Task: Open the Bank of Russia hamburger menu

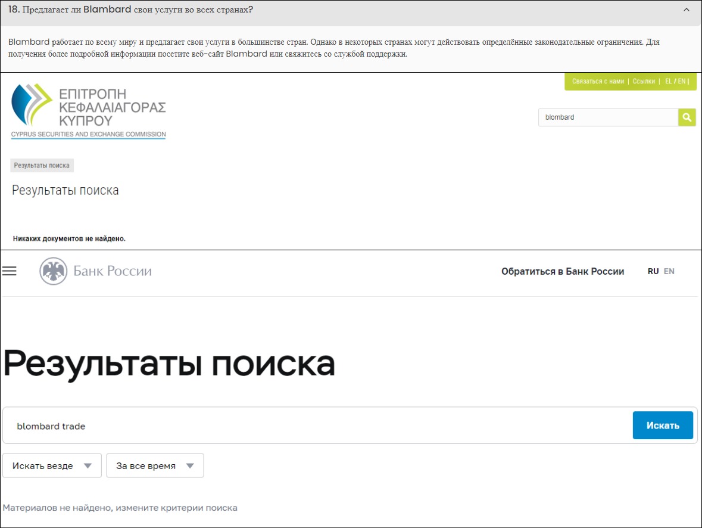Action: click(x=10, y=271)
